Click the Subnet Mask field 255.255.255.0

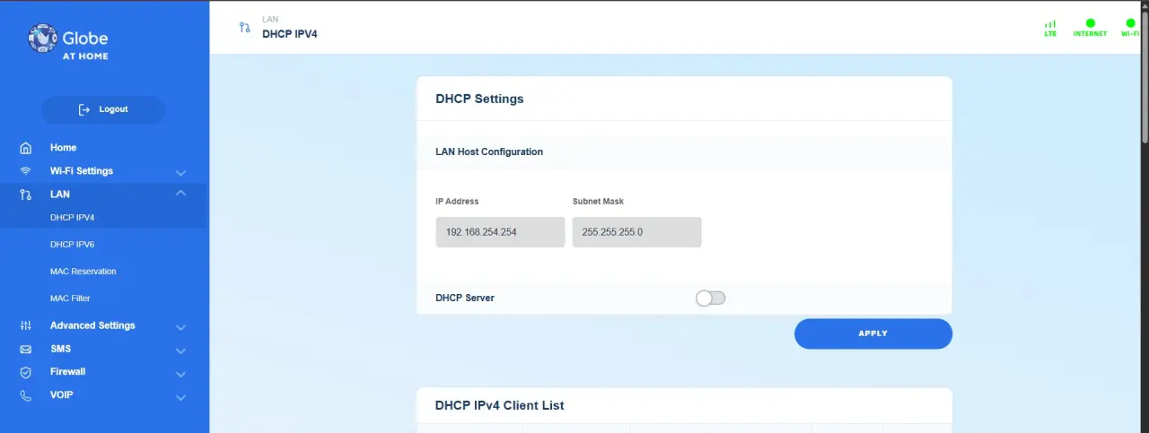pos(636,232)
